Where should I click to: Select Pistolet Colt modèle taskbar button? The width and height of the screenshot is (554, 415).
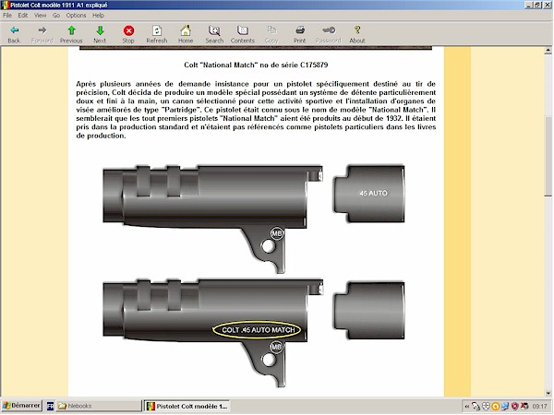coord(187,406)
